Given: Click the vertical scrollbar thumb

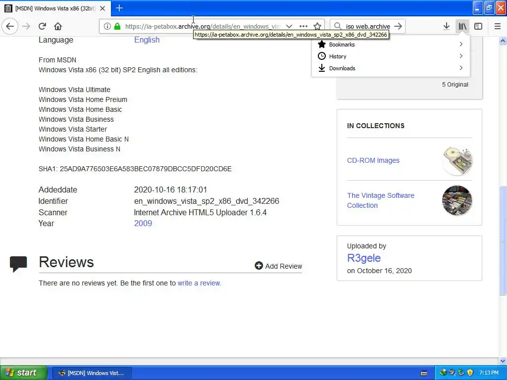Looking at the screenshot, I should [x=503, y=240].
